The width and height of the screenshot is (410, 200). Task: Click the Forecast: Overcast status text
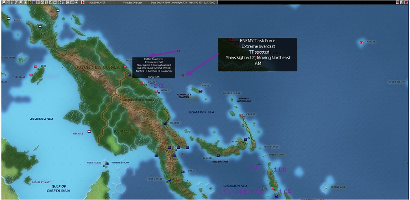pyautogui.click(x=132, y=2)
